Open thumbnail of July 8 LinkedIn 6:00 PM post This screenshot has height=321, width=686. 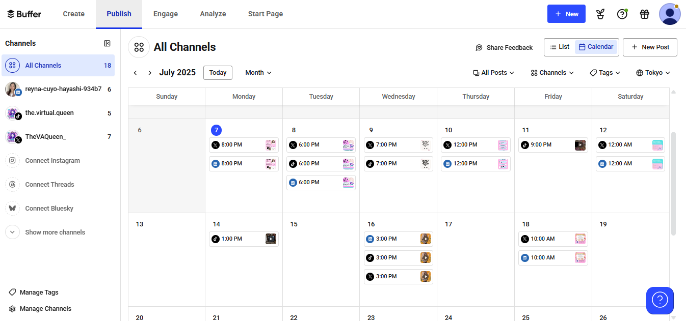click(349, 183)
